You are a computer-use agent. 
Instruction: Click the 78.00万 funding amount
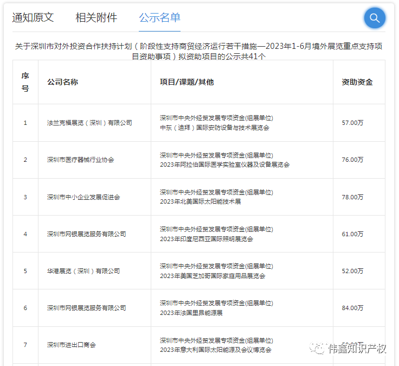352,197
